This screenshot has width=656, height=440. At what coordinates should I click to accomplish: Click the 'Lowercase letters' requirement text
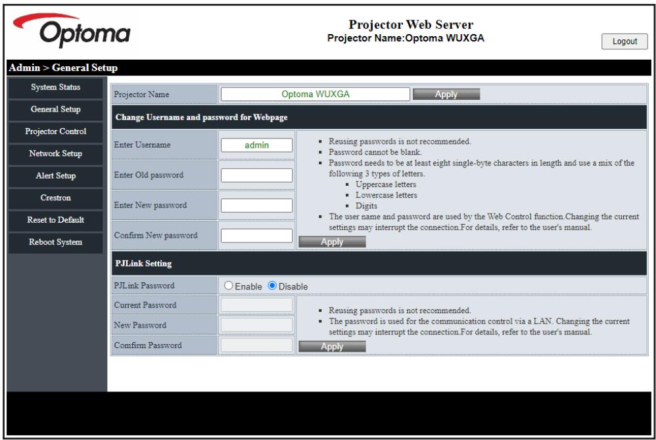point(386,195)
